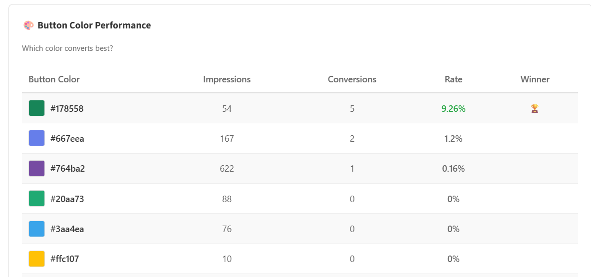The height and width of the screenshot is (277, 591).
Task: Click the Button Color column header
Action: click(x=54, y=79)
